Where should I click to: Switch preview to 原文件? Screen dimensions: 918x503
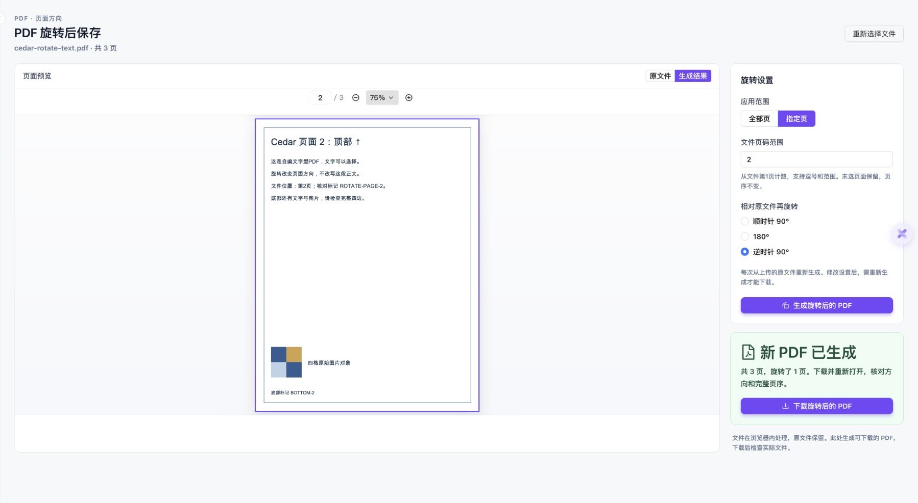point(660,76)
